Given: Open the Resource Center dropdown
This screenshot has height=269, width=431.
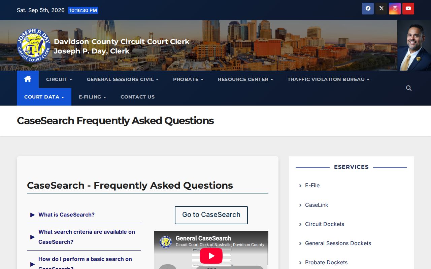Looking at the screenshot, I should [245, 79].
